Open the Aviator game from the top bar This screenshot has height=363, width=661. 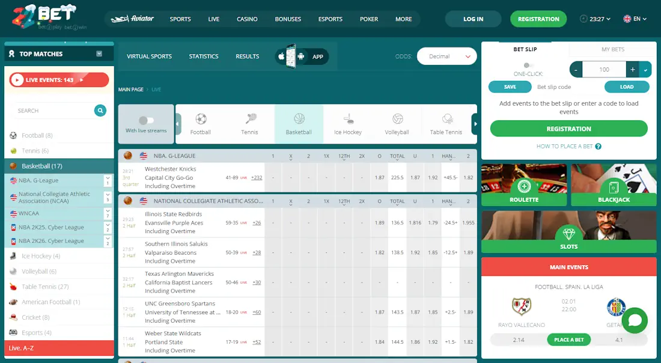[132, 19]
